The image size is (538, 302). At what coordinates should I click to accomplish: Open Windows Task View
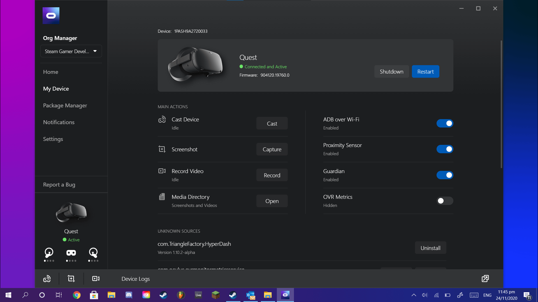click(59, 295)
